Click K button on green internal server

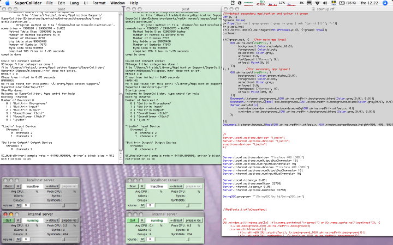click(x=142, y=220)
